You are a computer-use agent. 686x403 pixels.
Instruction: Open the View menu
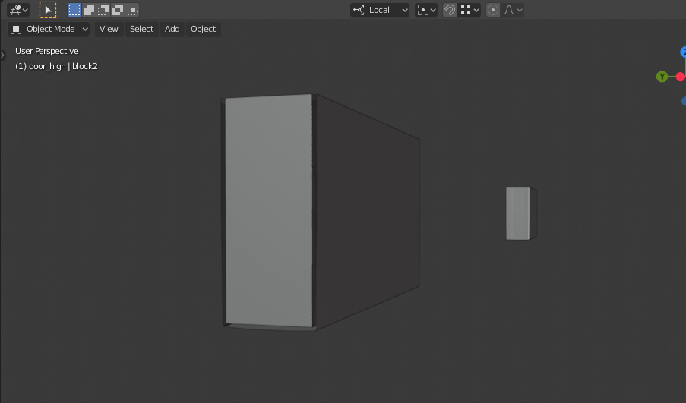109,29
